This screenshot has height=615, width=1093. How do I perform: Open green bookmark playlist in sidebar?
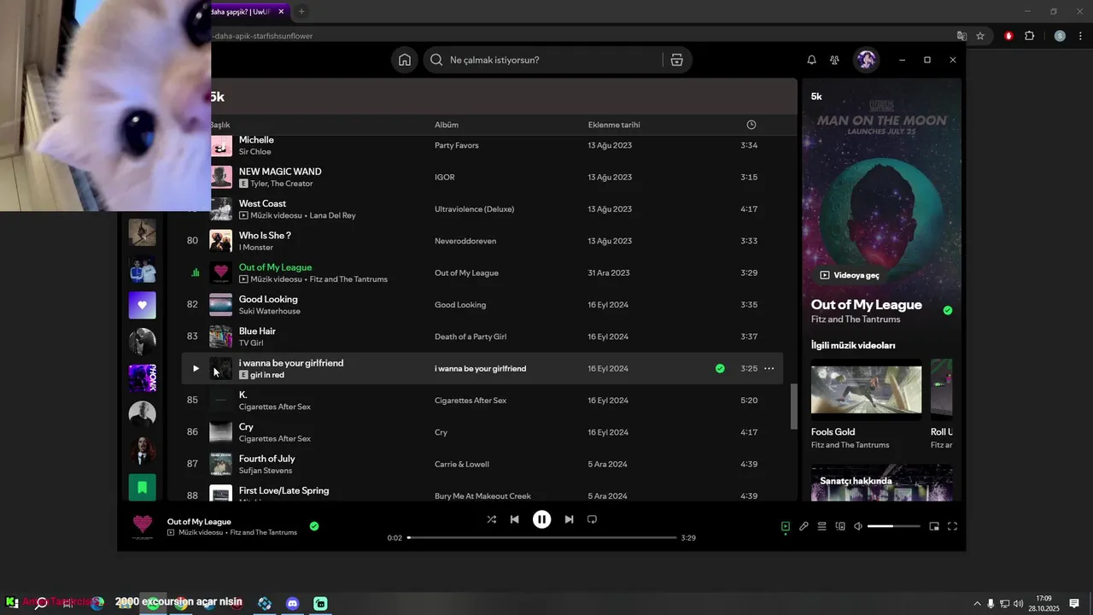(142, 487)
